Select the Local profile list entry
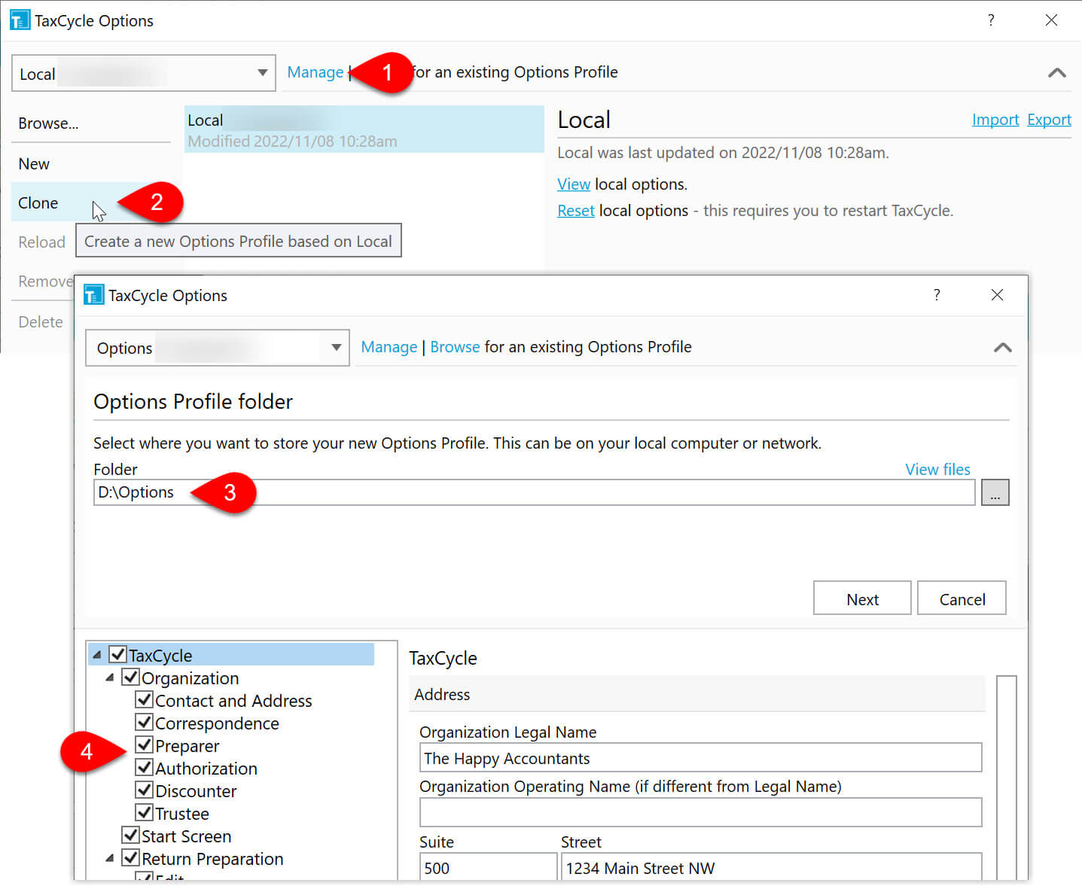 click(364, 129)
